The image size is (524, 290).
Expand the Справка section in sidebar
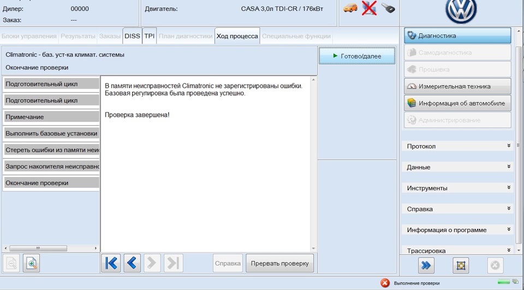tap(457, 209)
